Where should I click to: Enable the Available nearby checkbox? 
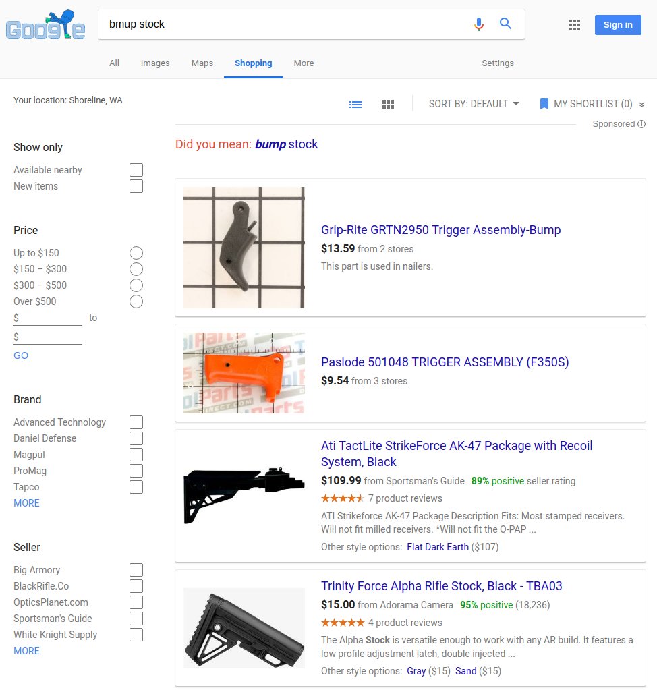tap(136, 170)
